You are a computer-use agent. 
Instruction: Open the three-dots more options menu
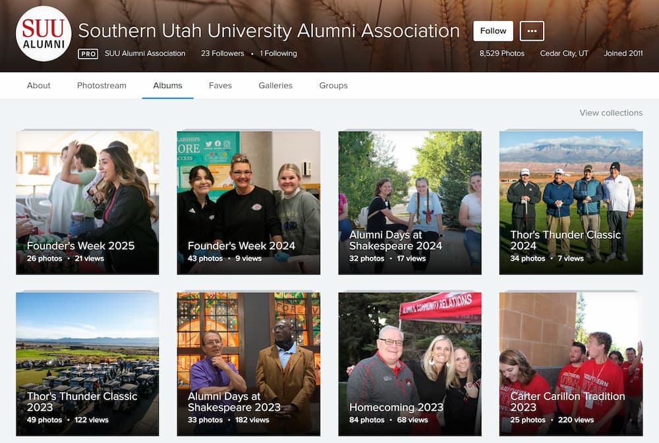[x=532, y=31]
